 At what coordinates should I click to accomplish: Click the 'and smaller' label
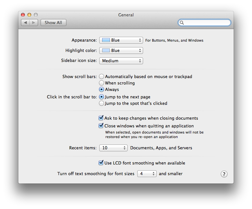171,174
